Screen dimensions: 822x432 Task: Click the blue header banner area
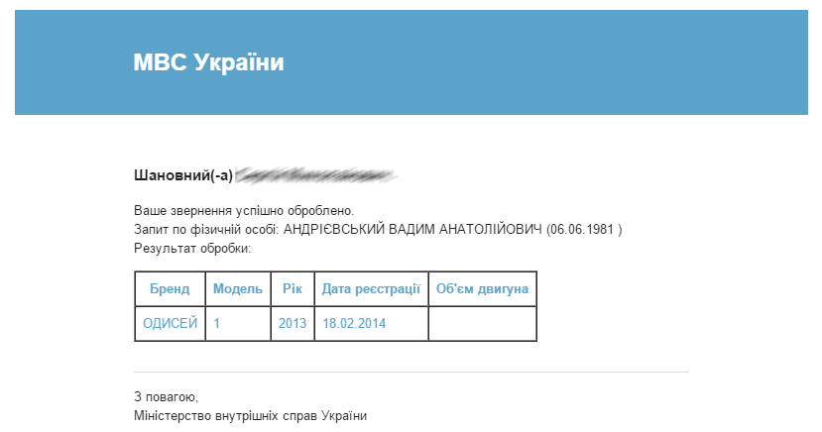click(411, 62)
